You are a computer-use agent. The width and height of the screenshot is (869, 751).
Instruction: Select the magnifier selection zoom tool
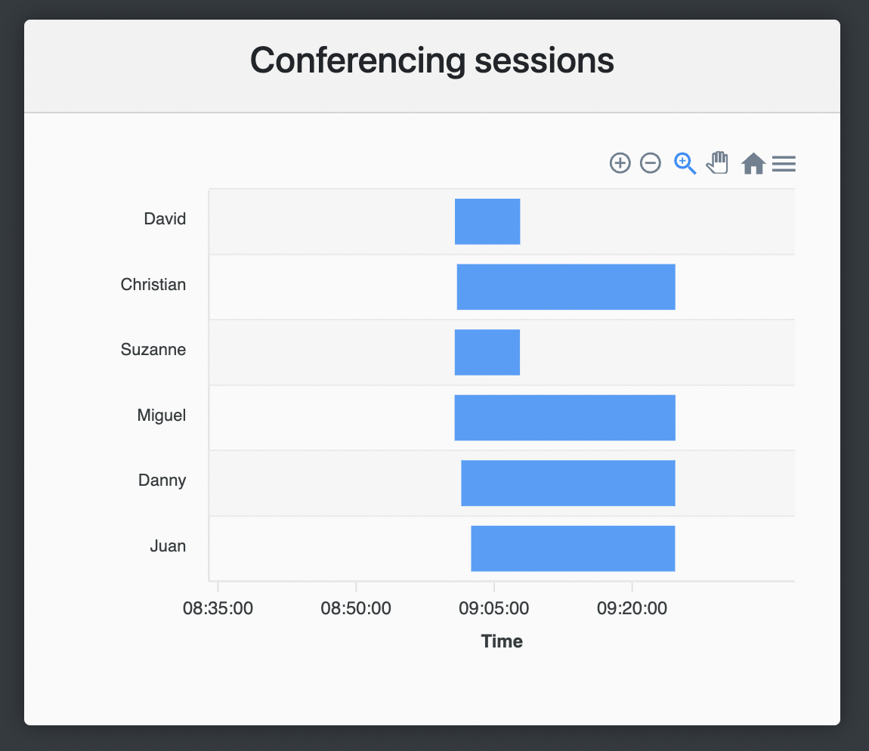point(685,163)
